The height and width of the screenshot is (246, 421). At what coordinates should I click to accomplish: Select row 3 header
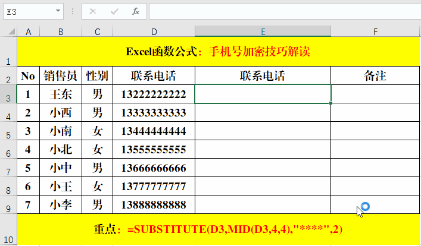(x=8, y=94)
